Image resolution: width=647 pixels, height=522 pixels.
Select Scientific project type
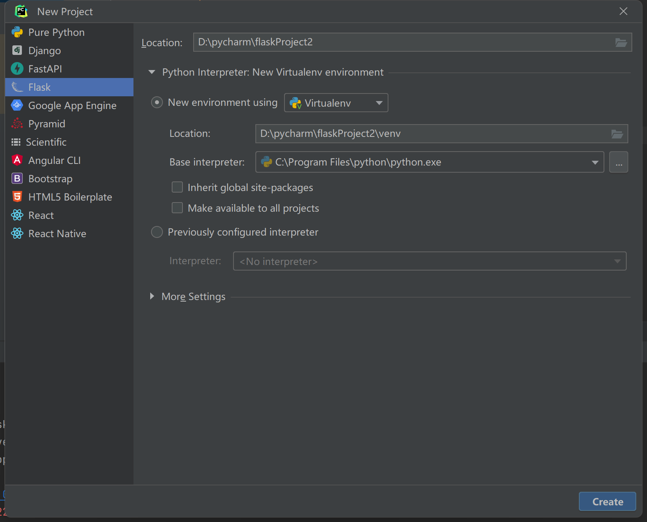(69, 142)
